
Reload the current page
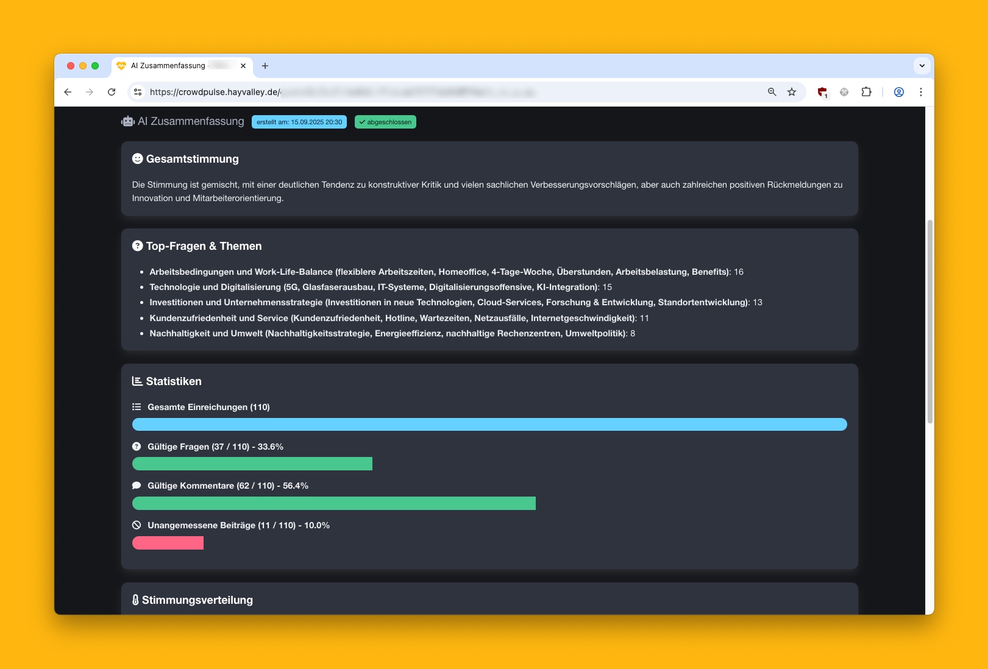click(x=112, y=92)
